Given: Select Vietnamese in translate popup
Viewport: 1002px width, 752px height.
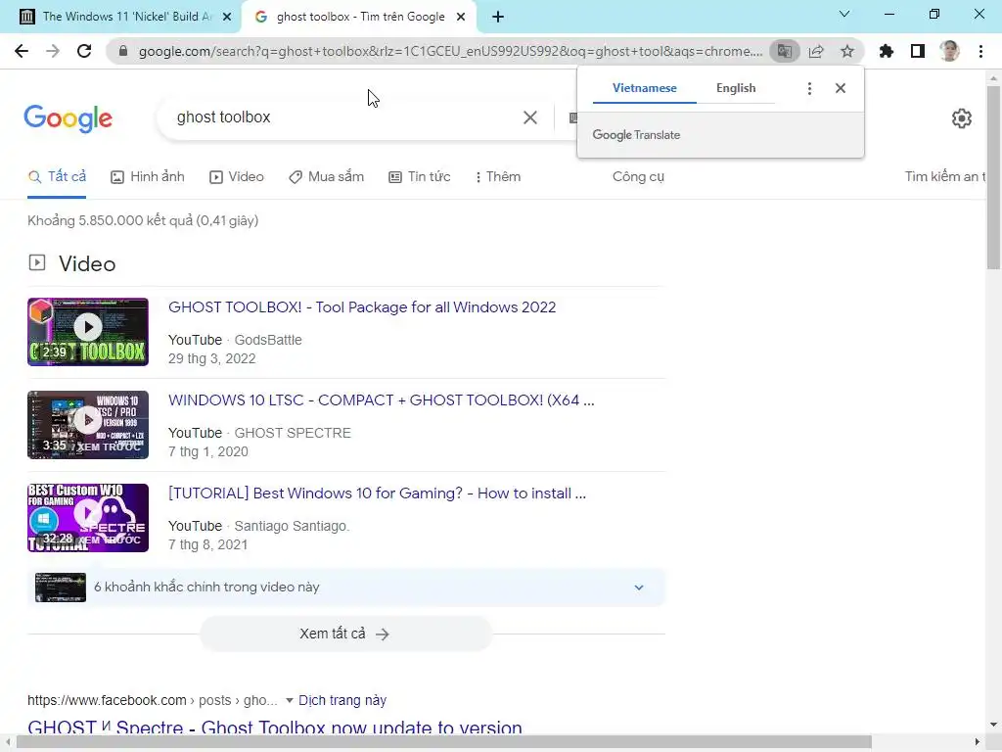Looking at the screenshot, I should (644, 88).
